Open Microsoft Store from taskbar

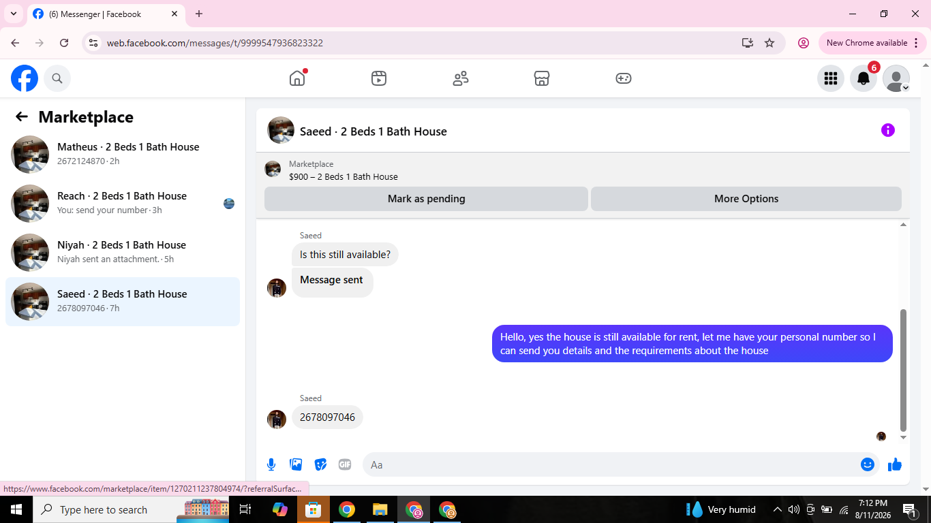pyautogui.click(x=314, y=509)
